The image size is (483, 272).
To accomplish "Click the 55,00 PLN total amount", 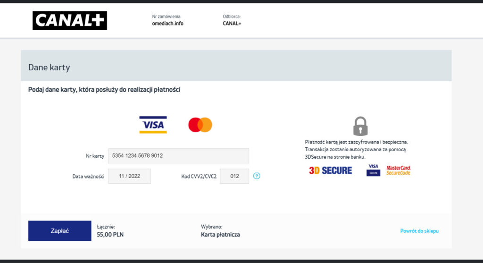I will pos(110,234).
